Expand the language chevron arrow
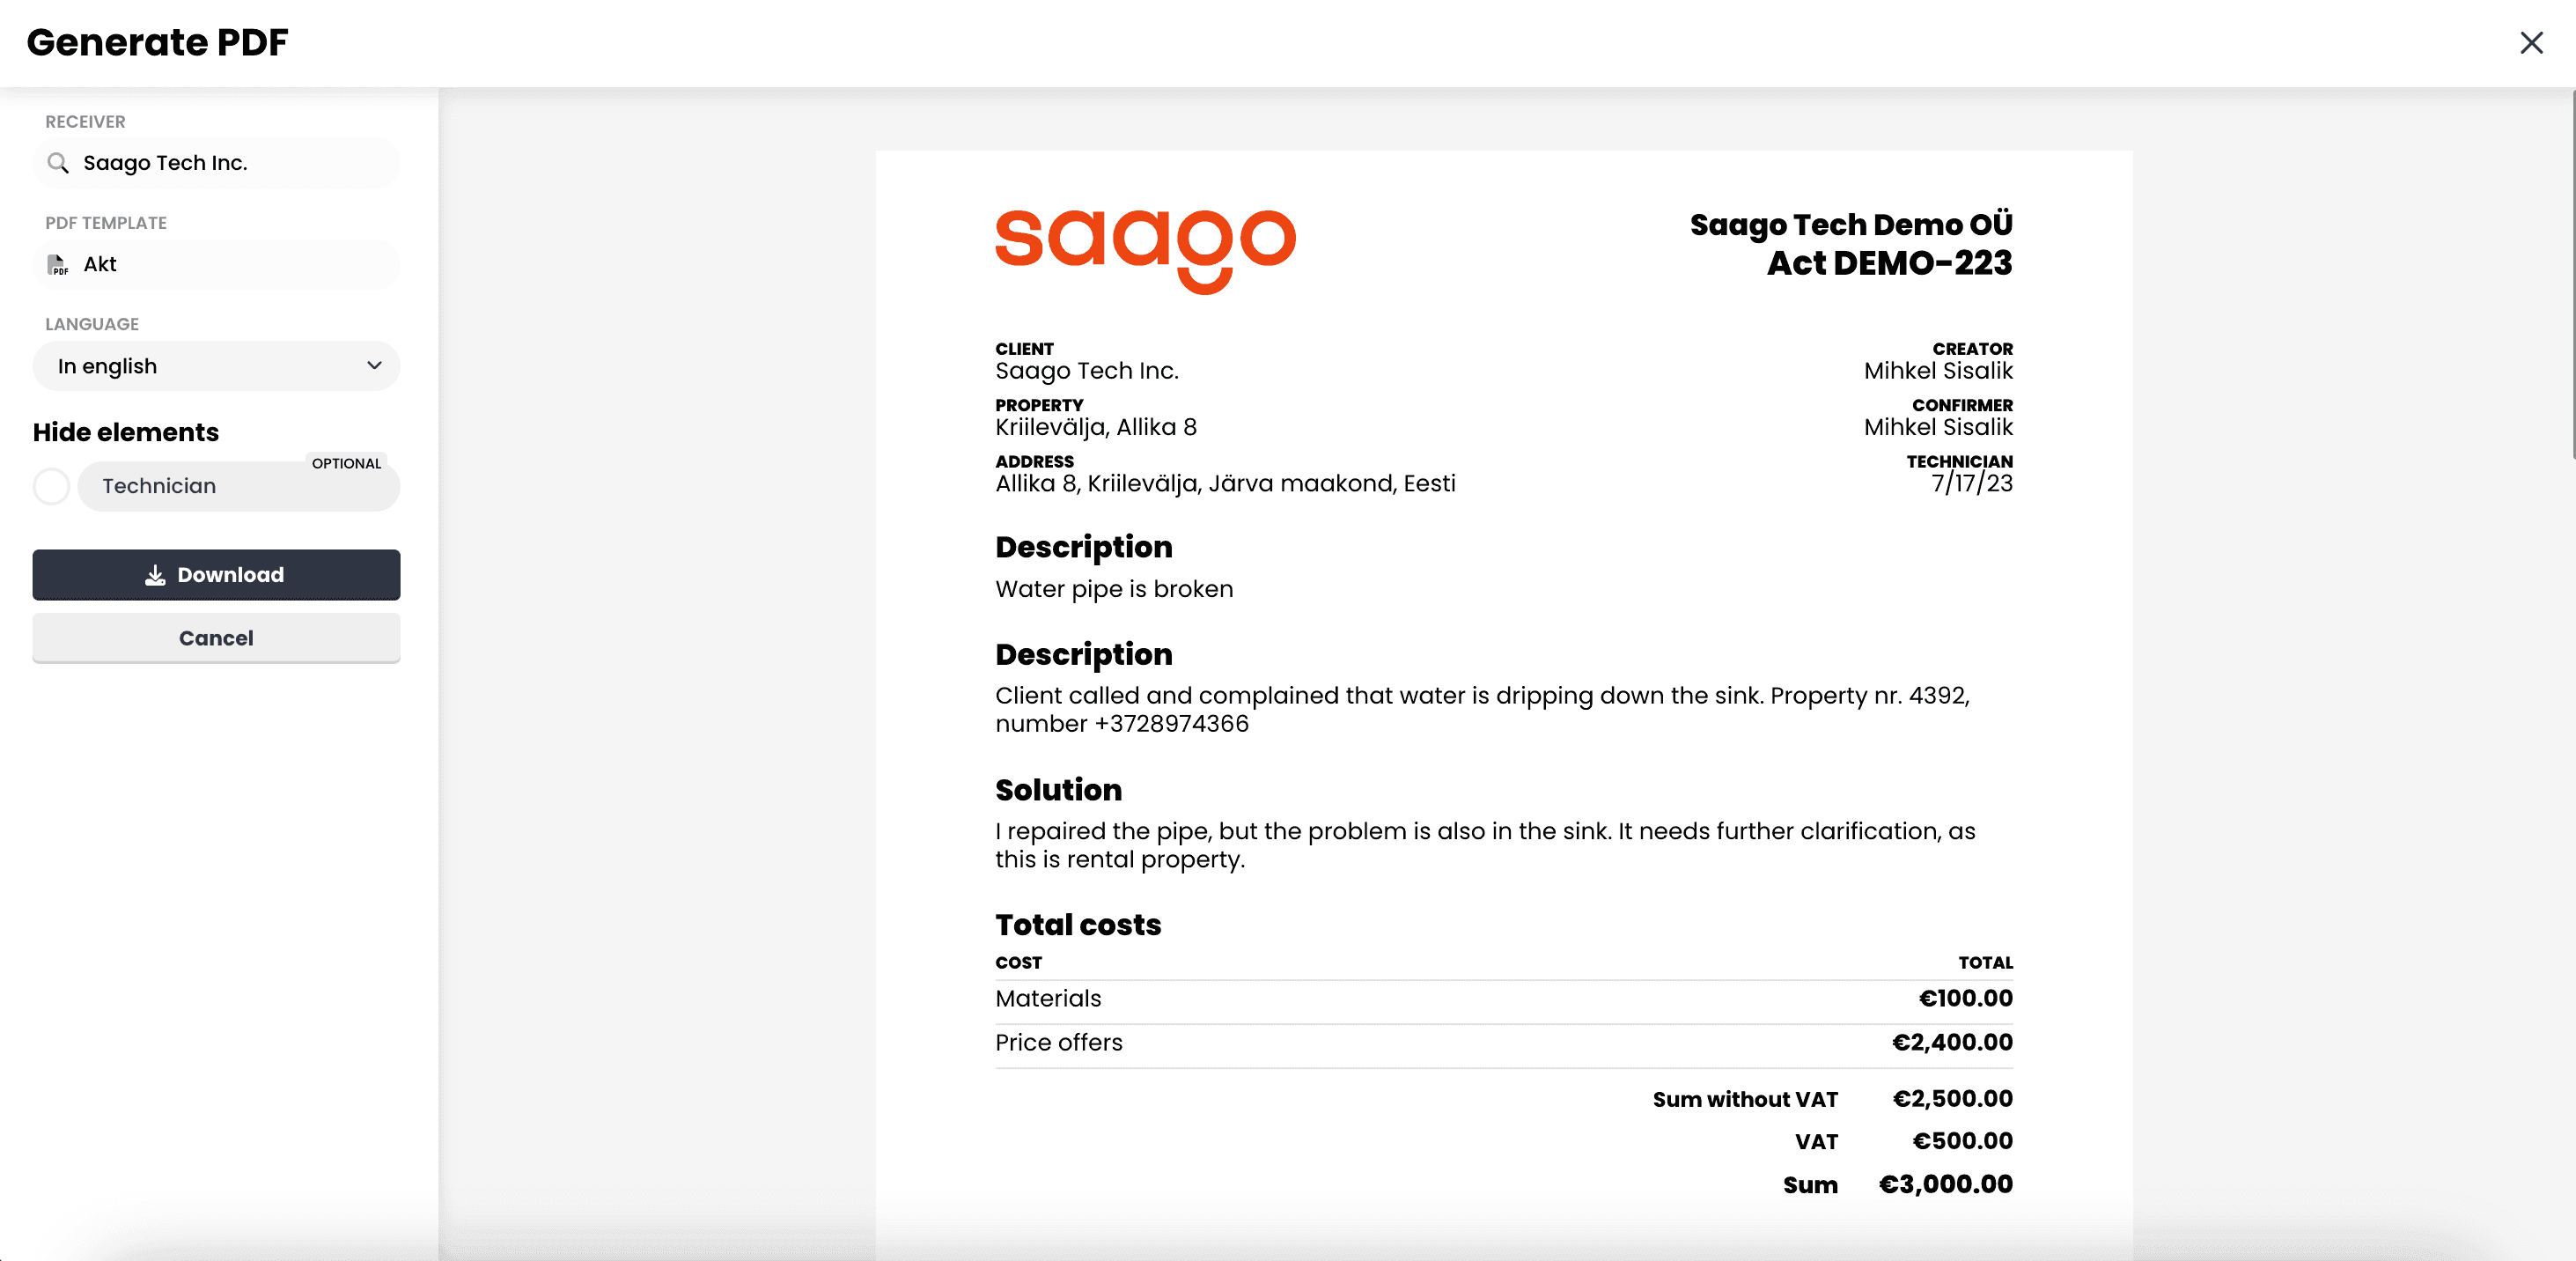Viewport: 2576px width, 1261px height. pyautogui.click(x=374, y=366)
